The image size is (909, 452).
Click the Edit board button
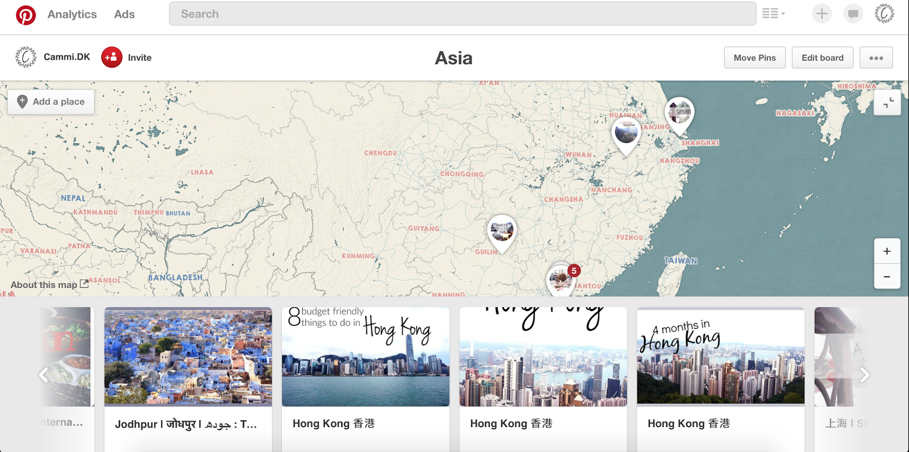tap(823, 57)
